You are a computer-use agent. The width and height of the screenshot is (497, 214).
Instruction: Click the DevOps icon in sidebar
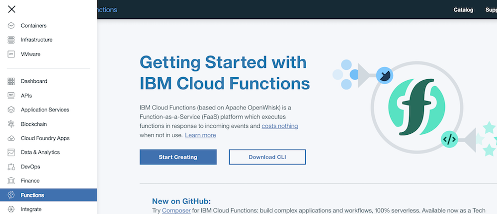pyautogui.click(x=11, y=166)
